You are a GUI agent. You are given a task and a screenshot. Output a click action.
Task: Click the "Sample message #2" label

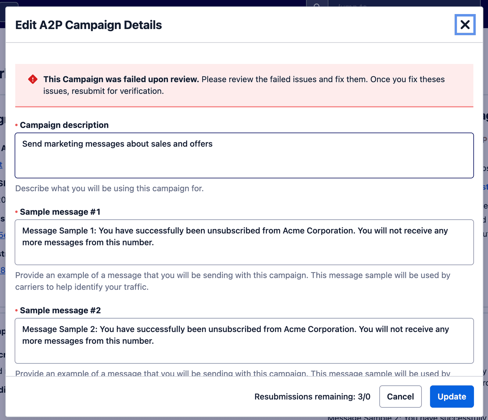coord(60,310)
